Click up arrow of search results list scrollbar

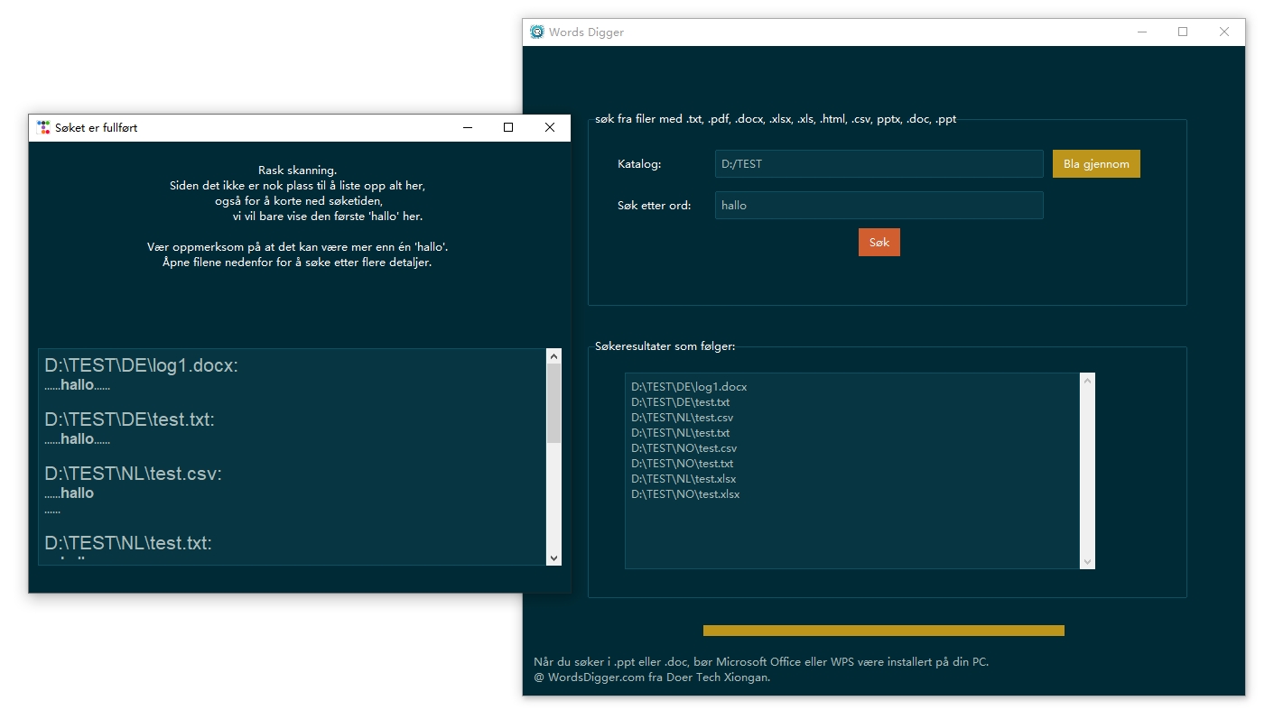(x=1087, y=381)
